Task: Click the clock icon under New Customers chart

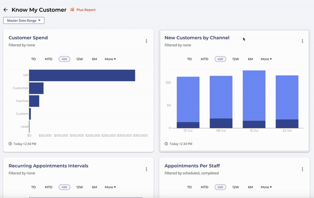Action: coord(166,144)
